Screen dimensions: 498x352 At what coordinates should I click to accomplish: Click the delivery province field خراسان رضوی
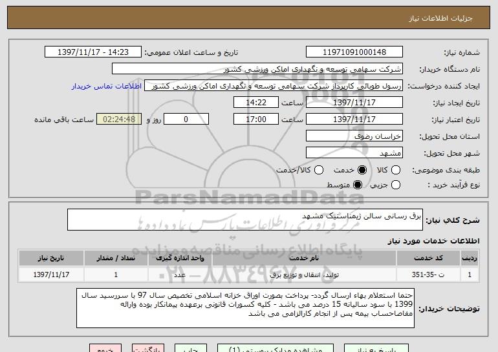coord(354,136)
